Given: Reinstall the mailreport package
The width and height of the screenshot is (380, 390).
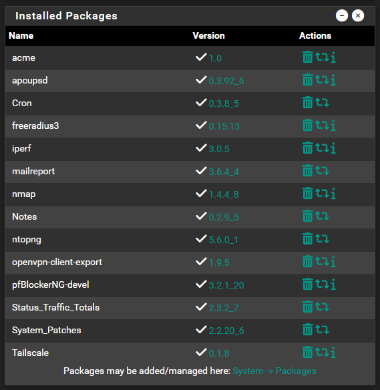Looking at the screenshot, I should [323, 171].
